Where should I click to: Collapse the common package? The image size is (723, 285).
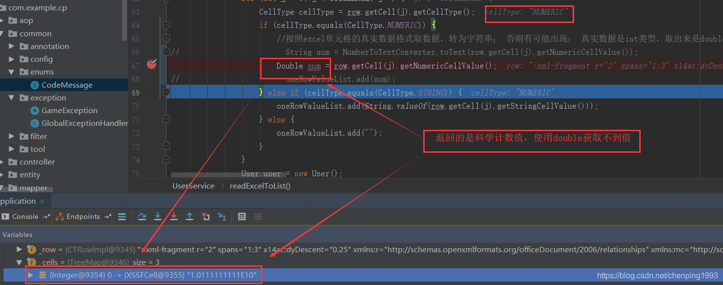click(x=1, y=34)
